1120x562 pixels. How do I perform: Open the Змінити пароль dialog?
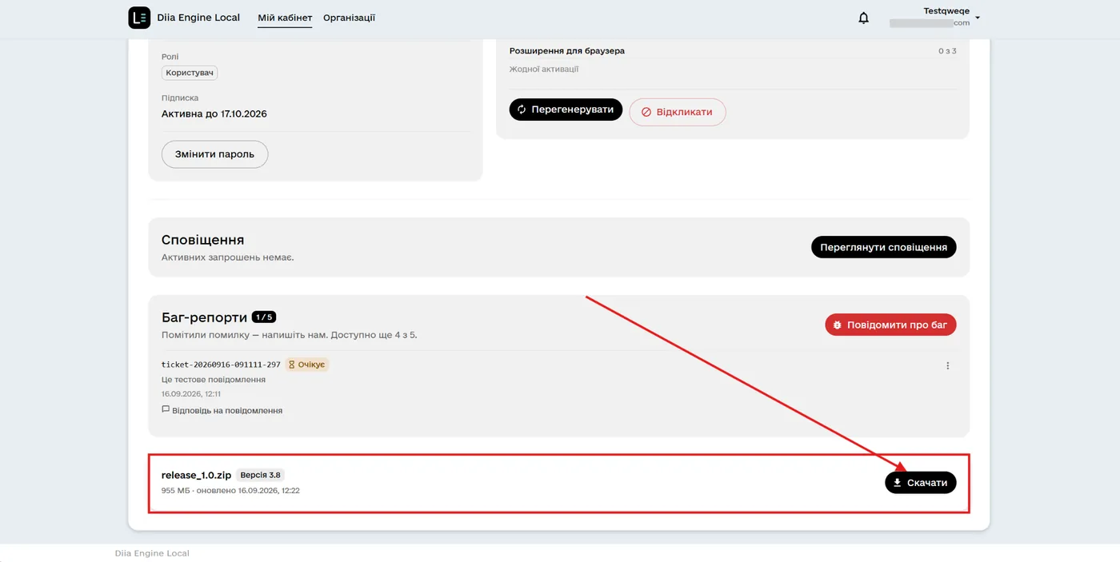click(x=214, y=154)
